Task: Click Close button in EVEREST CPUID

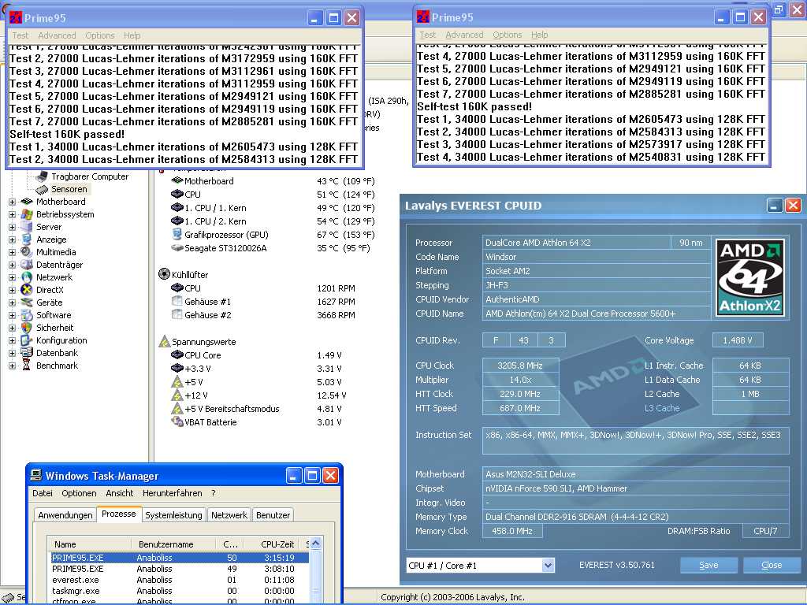Action: [x=772, y=565]
